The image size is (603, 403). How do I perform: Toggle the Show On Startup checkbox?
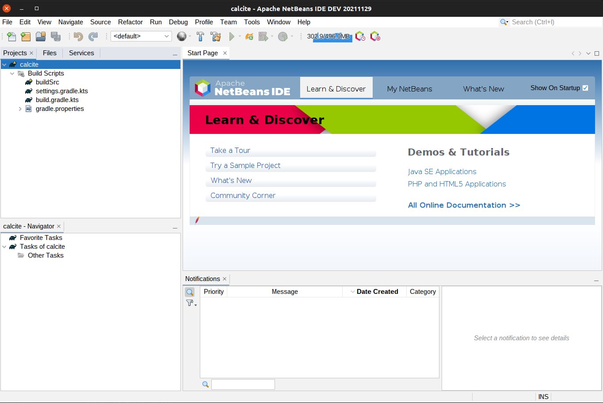point(585,88)
